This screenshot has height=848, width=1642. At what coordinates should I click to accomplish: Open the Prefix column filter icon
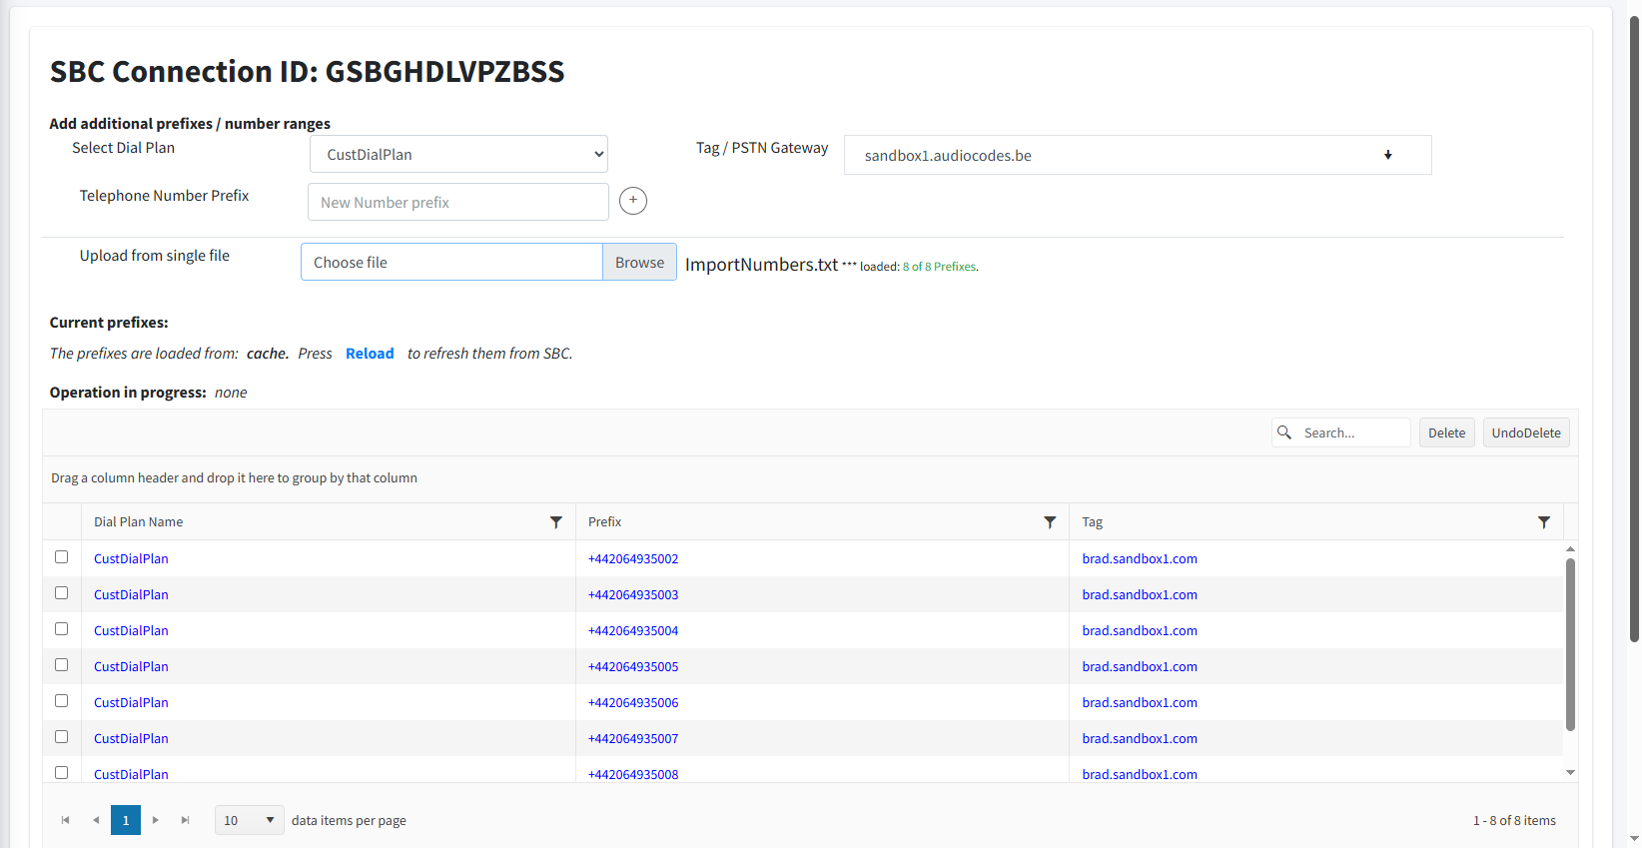[1050, 522]
